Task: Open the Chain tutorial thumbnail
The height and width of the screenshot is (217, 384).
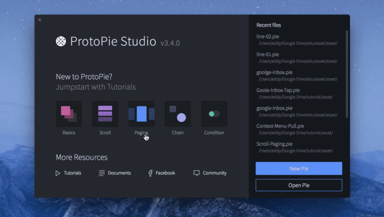Action: point(177,114)
